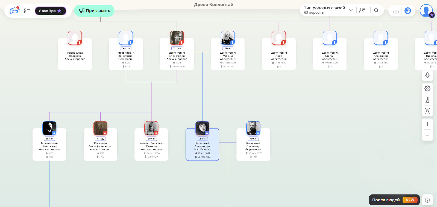Open the person list filter icon
Image resolution: width=437 pixels, height=207 pixels.
362,10
